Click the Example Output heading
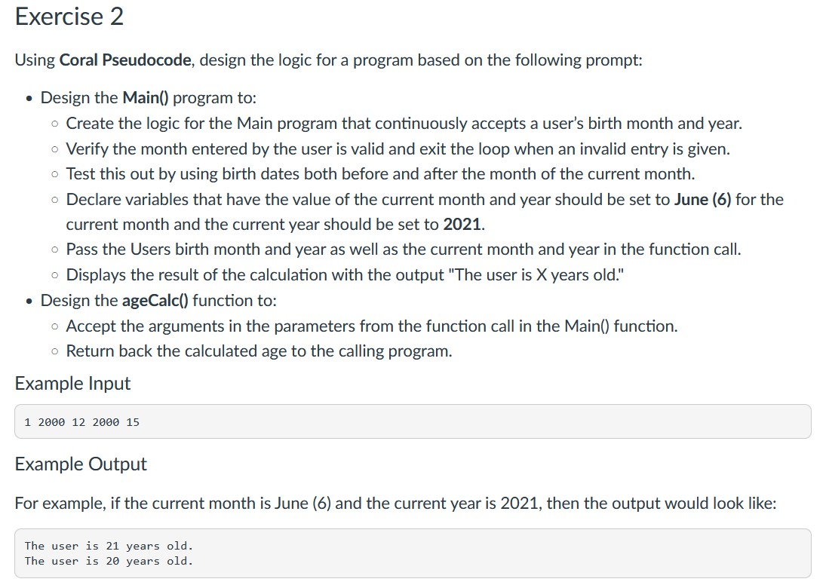Screen dimensions: 826x588 pos(81,464)
